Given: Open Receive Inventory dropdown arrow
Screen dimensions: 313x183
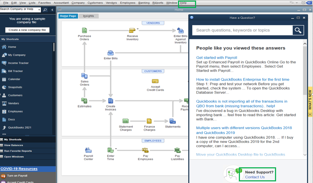Looking at the screenshot, I should click(x=138, y=29).
